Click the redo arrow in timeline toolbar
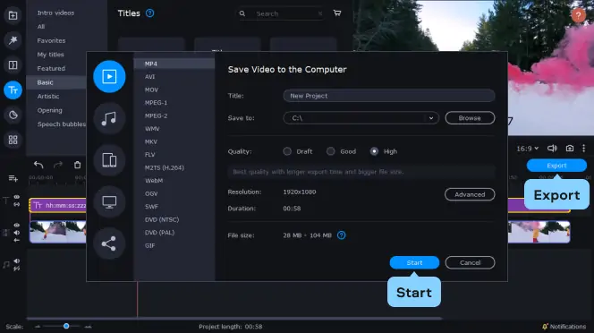 [x=58, y=165]
